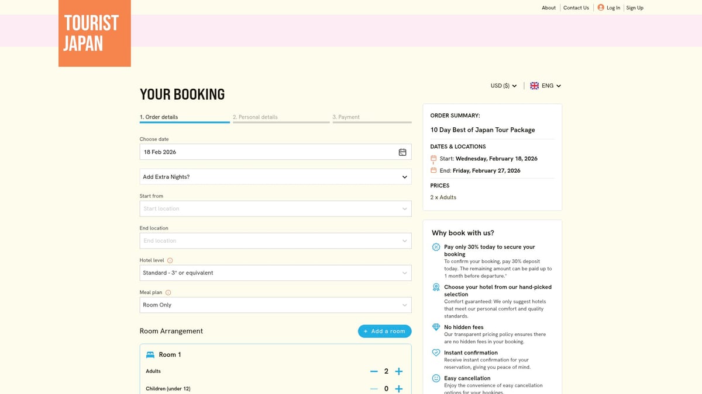Open the End location dropdown

(276, 241)
